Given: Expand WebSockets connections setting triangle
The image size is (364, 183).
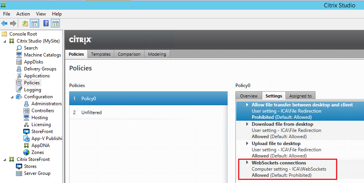Looking at the screenshot, I should (247, 162).
